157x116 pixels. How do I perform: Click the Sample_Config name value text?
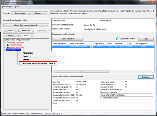pos(89,25)
